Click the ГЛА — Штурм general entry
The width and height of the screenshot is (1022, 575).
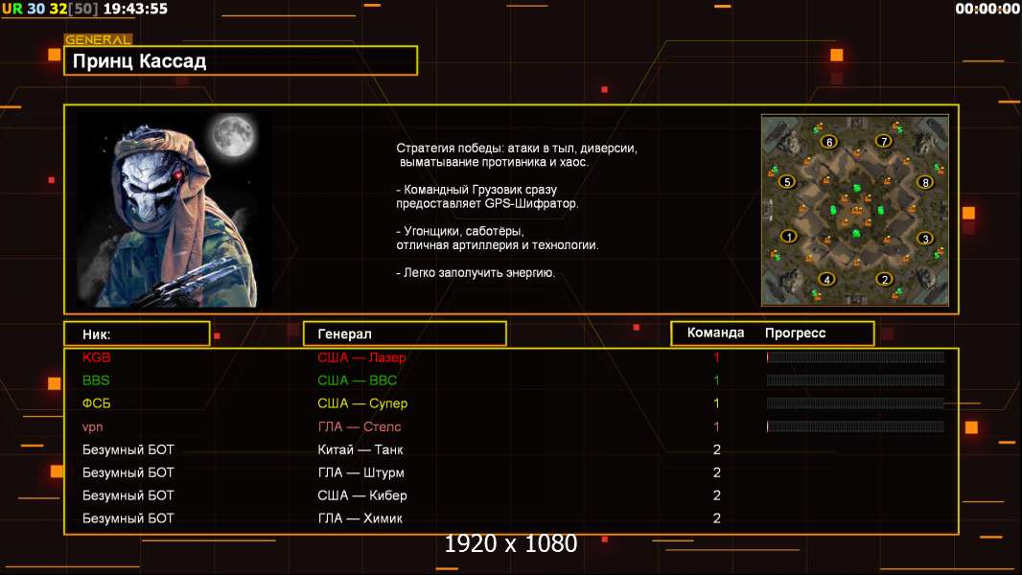tap(361, 472)
